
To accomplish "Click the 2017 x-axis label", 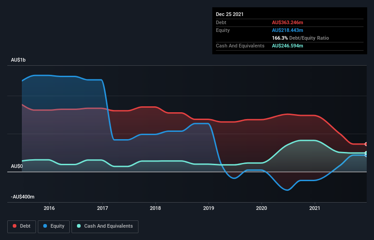I will point(102,208).
